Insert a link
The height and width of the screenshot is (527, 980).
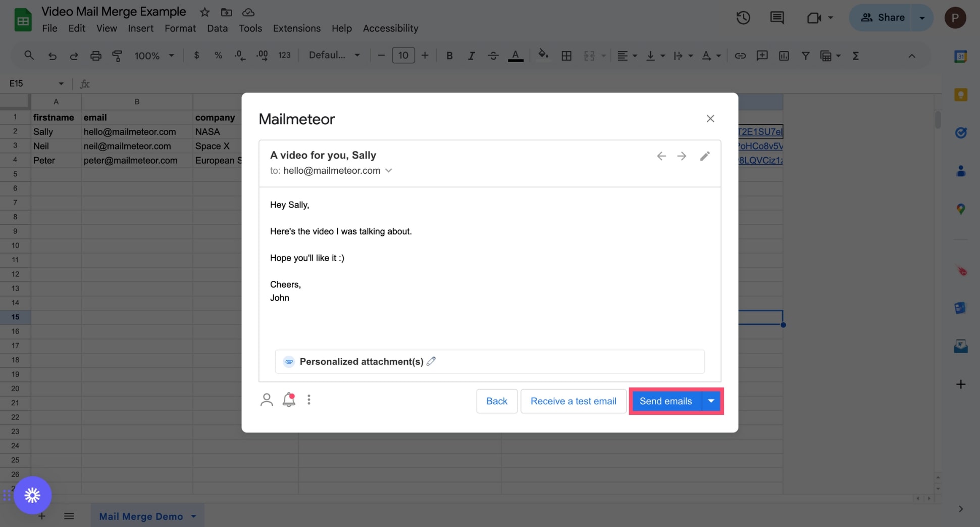coord(740,56)
